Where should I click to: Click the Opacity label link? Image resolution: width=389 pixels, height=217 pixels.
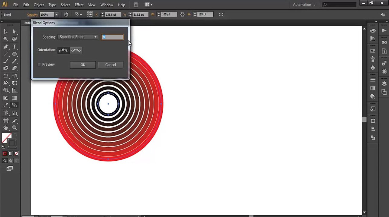pos(32,14)
